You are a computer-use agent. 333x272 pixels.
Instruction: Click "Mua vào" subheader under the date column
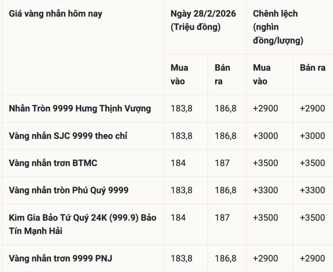point(180,75)
